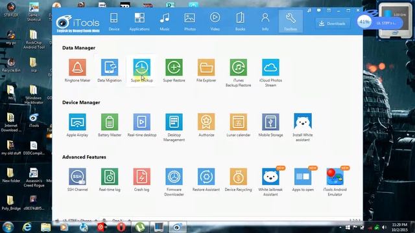The image size is (415, 233).
Task: Select the Windows Hacktivator desktop icon
Action: point(34,94)
